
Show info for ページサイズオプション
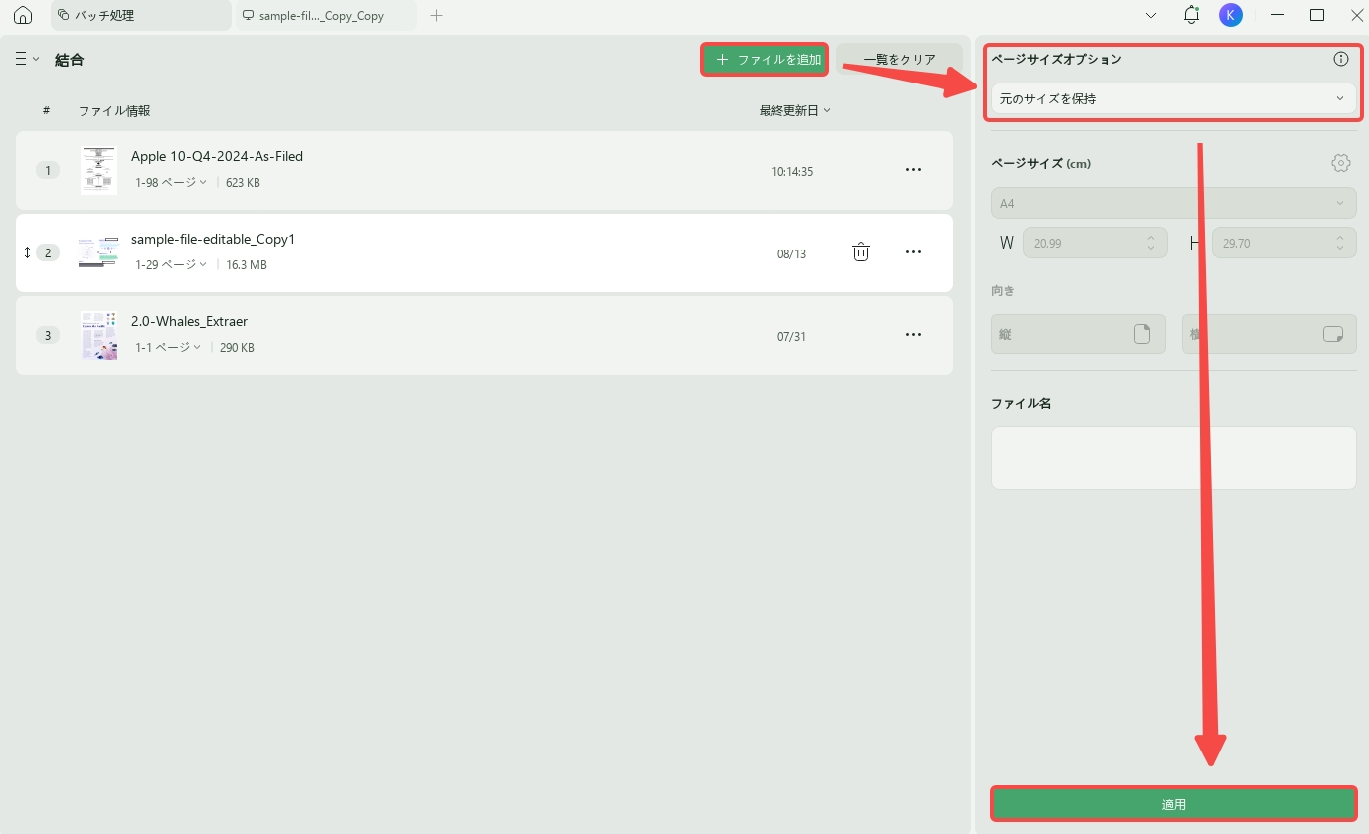click(x=1340, y=59)
